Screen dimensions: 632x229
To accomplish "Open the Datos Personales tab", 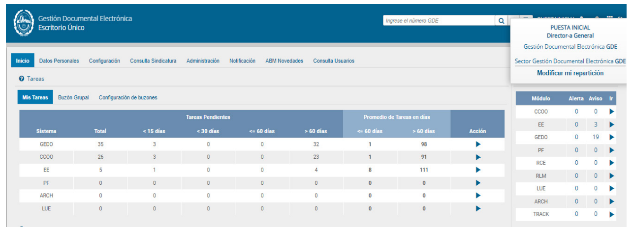I will pyautogui.click(x=59, y=61).
